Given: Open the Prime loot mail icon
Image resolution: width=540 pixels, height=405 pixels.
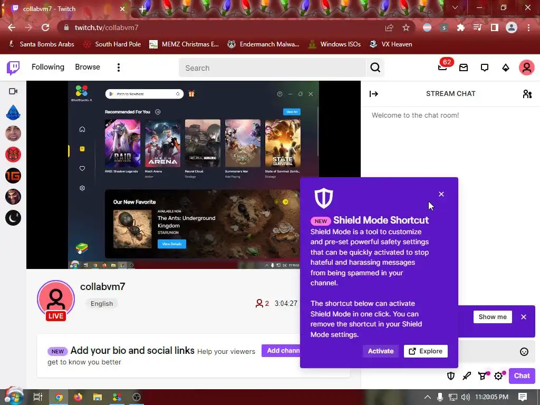Looking at the screenshot, I should pyautogui.click(x=464, y=67).
